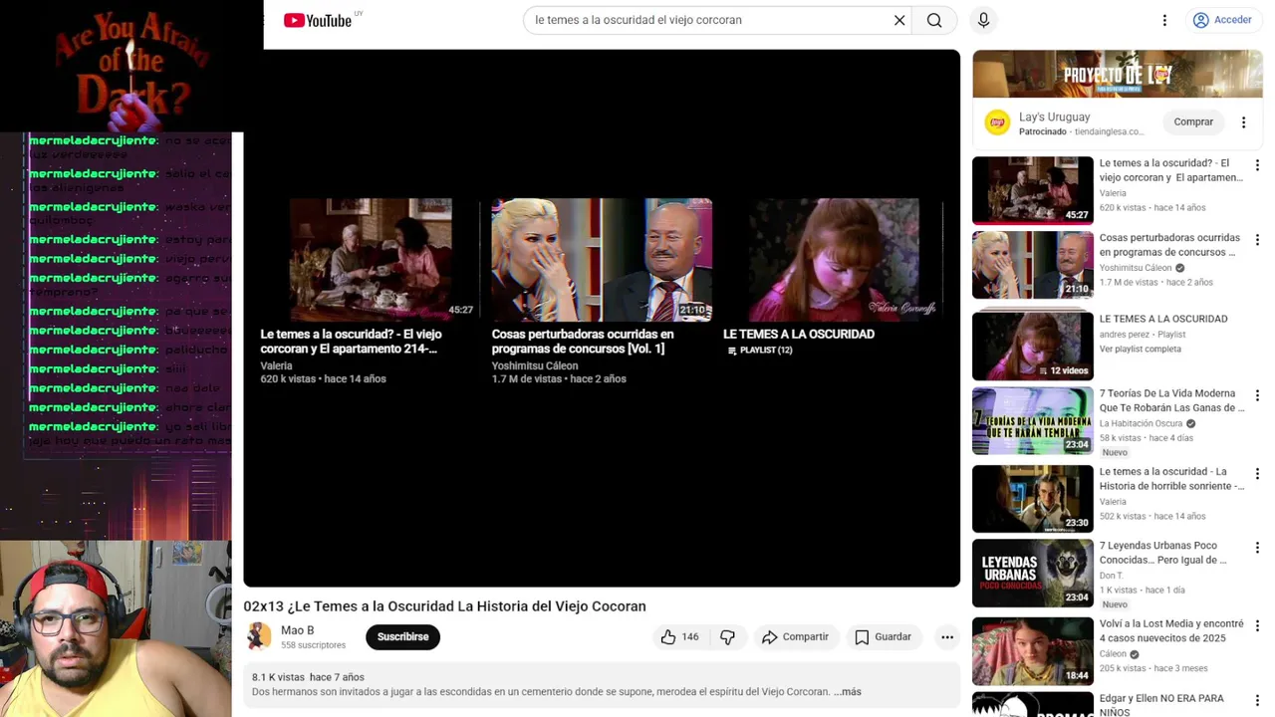Screen dimensions: 1275x717
Task: Share the video via Compartir
Action: pos(795,637)
